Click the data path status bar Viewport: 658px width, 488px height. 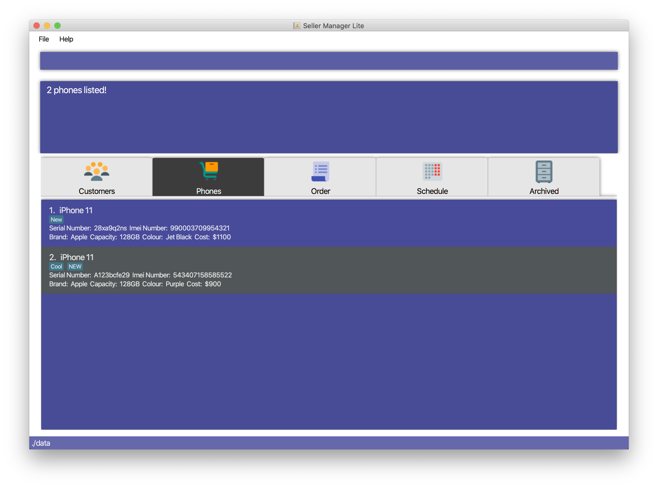(x=329, y=444)
